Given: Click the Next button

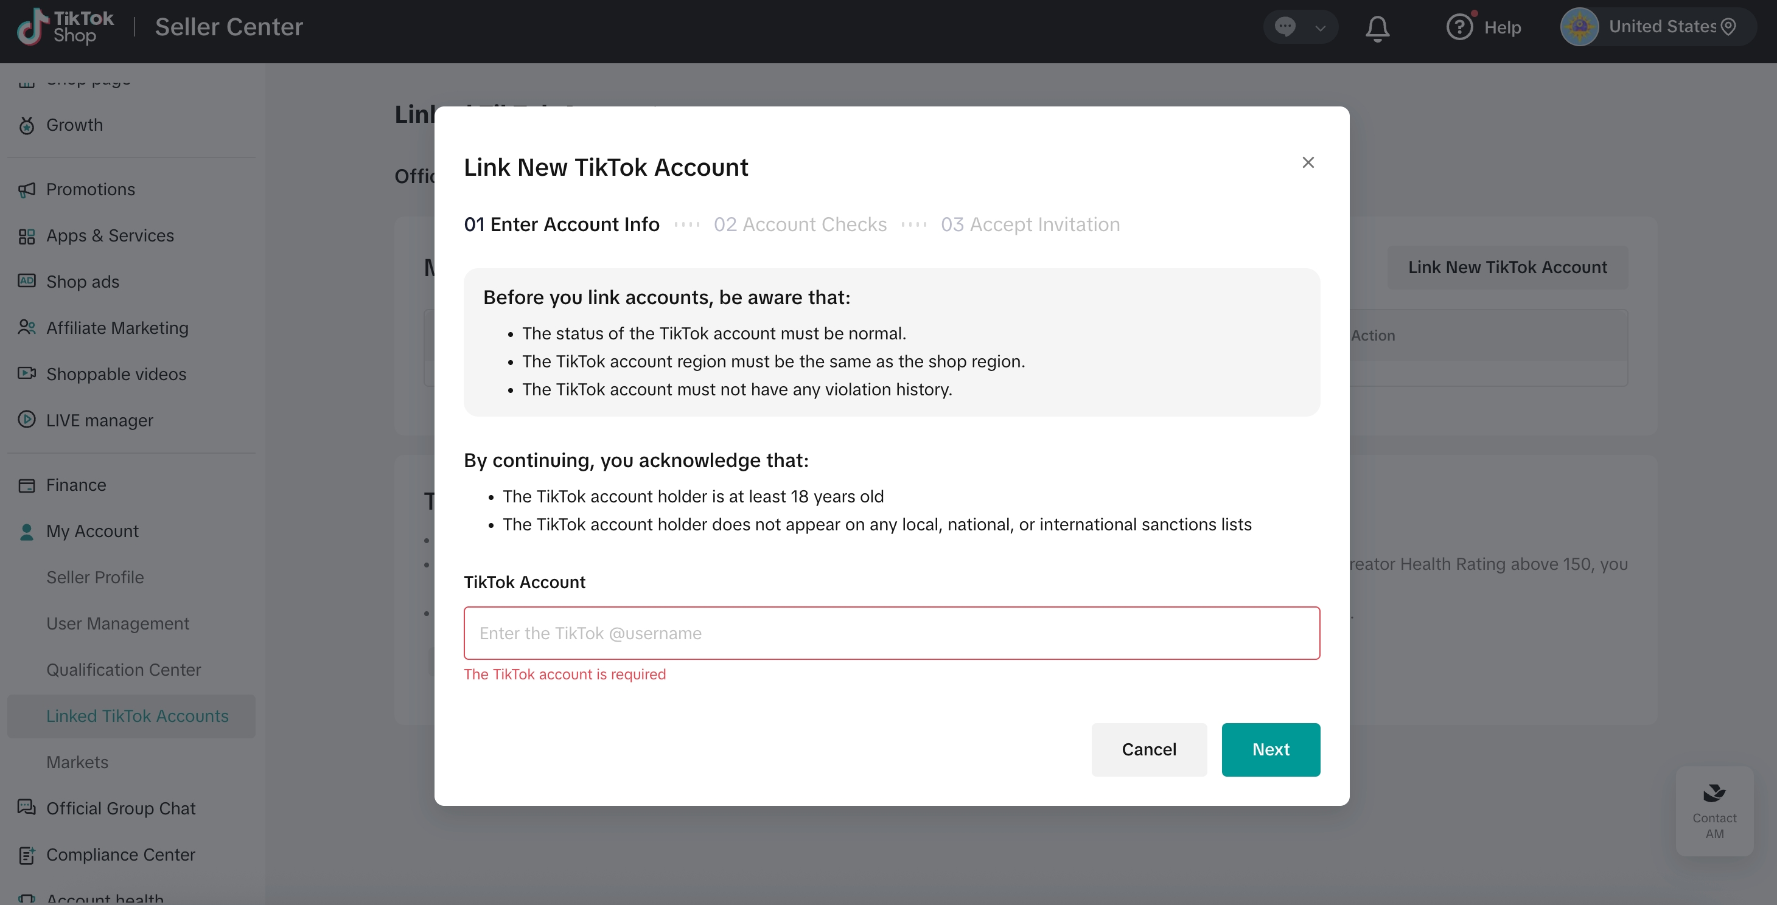Looking at the screenshot, I should [x=1270, y=749].
